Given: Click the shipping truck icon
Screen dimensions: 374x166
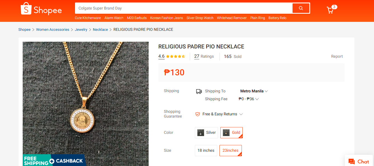Looking at the screenshot, I should tap(199, 91).
